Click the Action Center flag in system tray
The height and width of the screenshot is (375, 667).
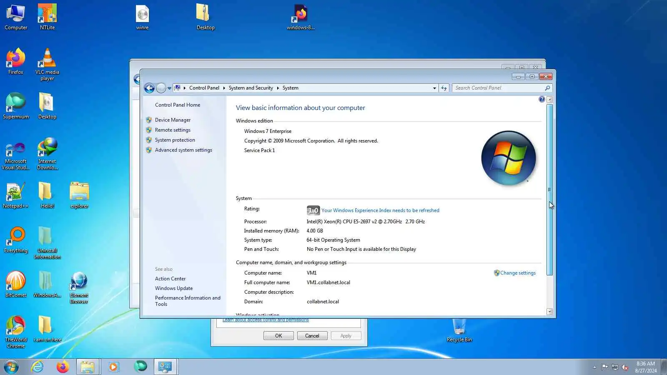click(x=604, y=367)
